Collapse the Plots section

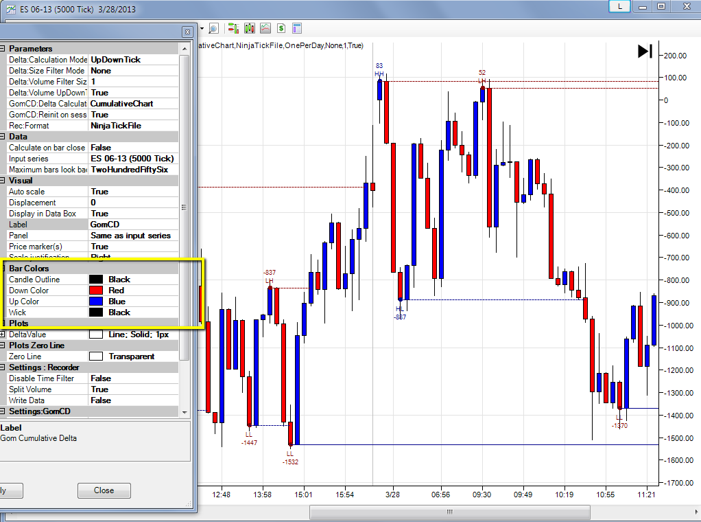[3, 324]
